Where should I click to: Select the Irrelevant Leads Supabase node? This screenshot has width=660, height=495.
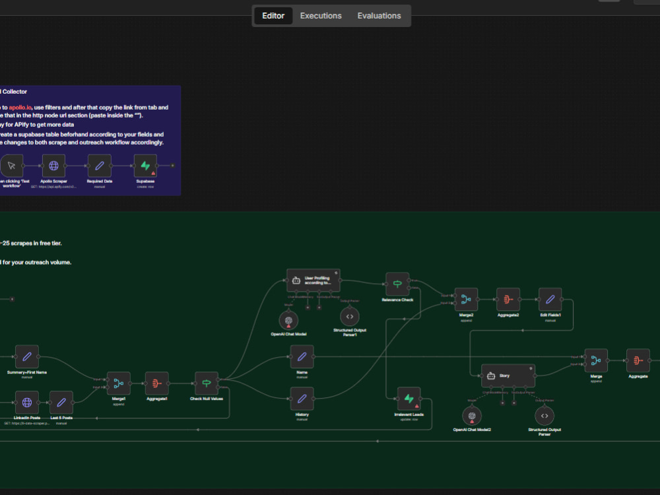(x=409, y=399)
